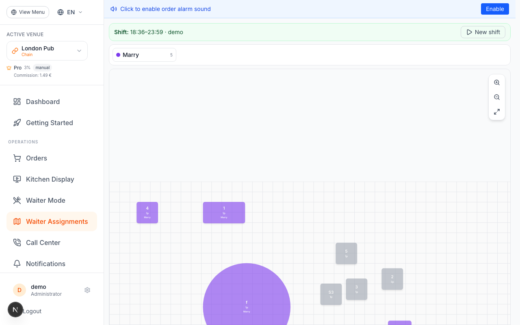Enable order alarm sound

coord(495,9)
